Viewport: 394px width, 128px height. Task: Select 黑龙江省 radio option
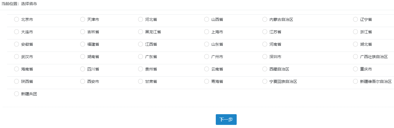pos(140,32)
